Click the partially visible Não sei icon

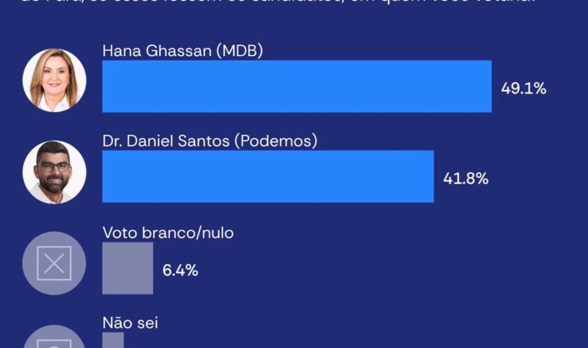(x=54, y=337)
